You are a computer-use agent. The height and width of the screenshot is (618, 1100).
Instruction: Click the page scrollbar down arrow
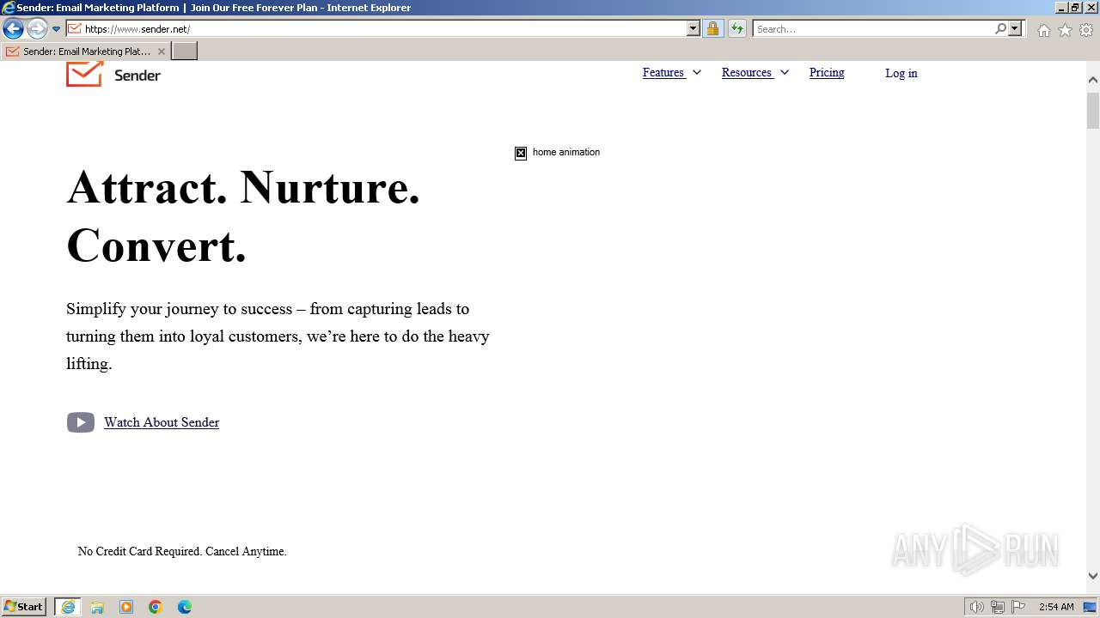[x=1093, y=576]
